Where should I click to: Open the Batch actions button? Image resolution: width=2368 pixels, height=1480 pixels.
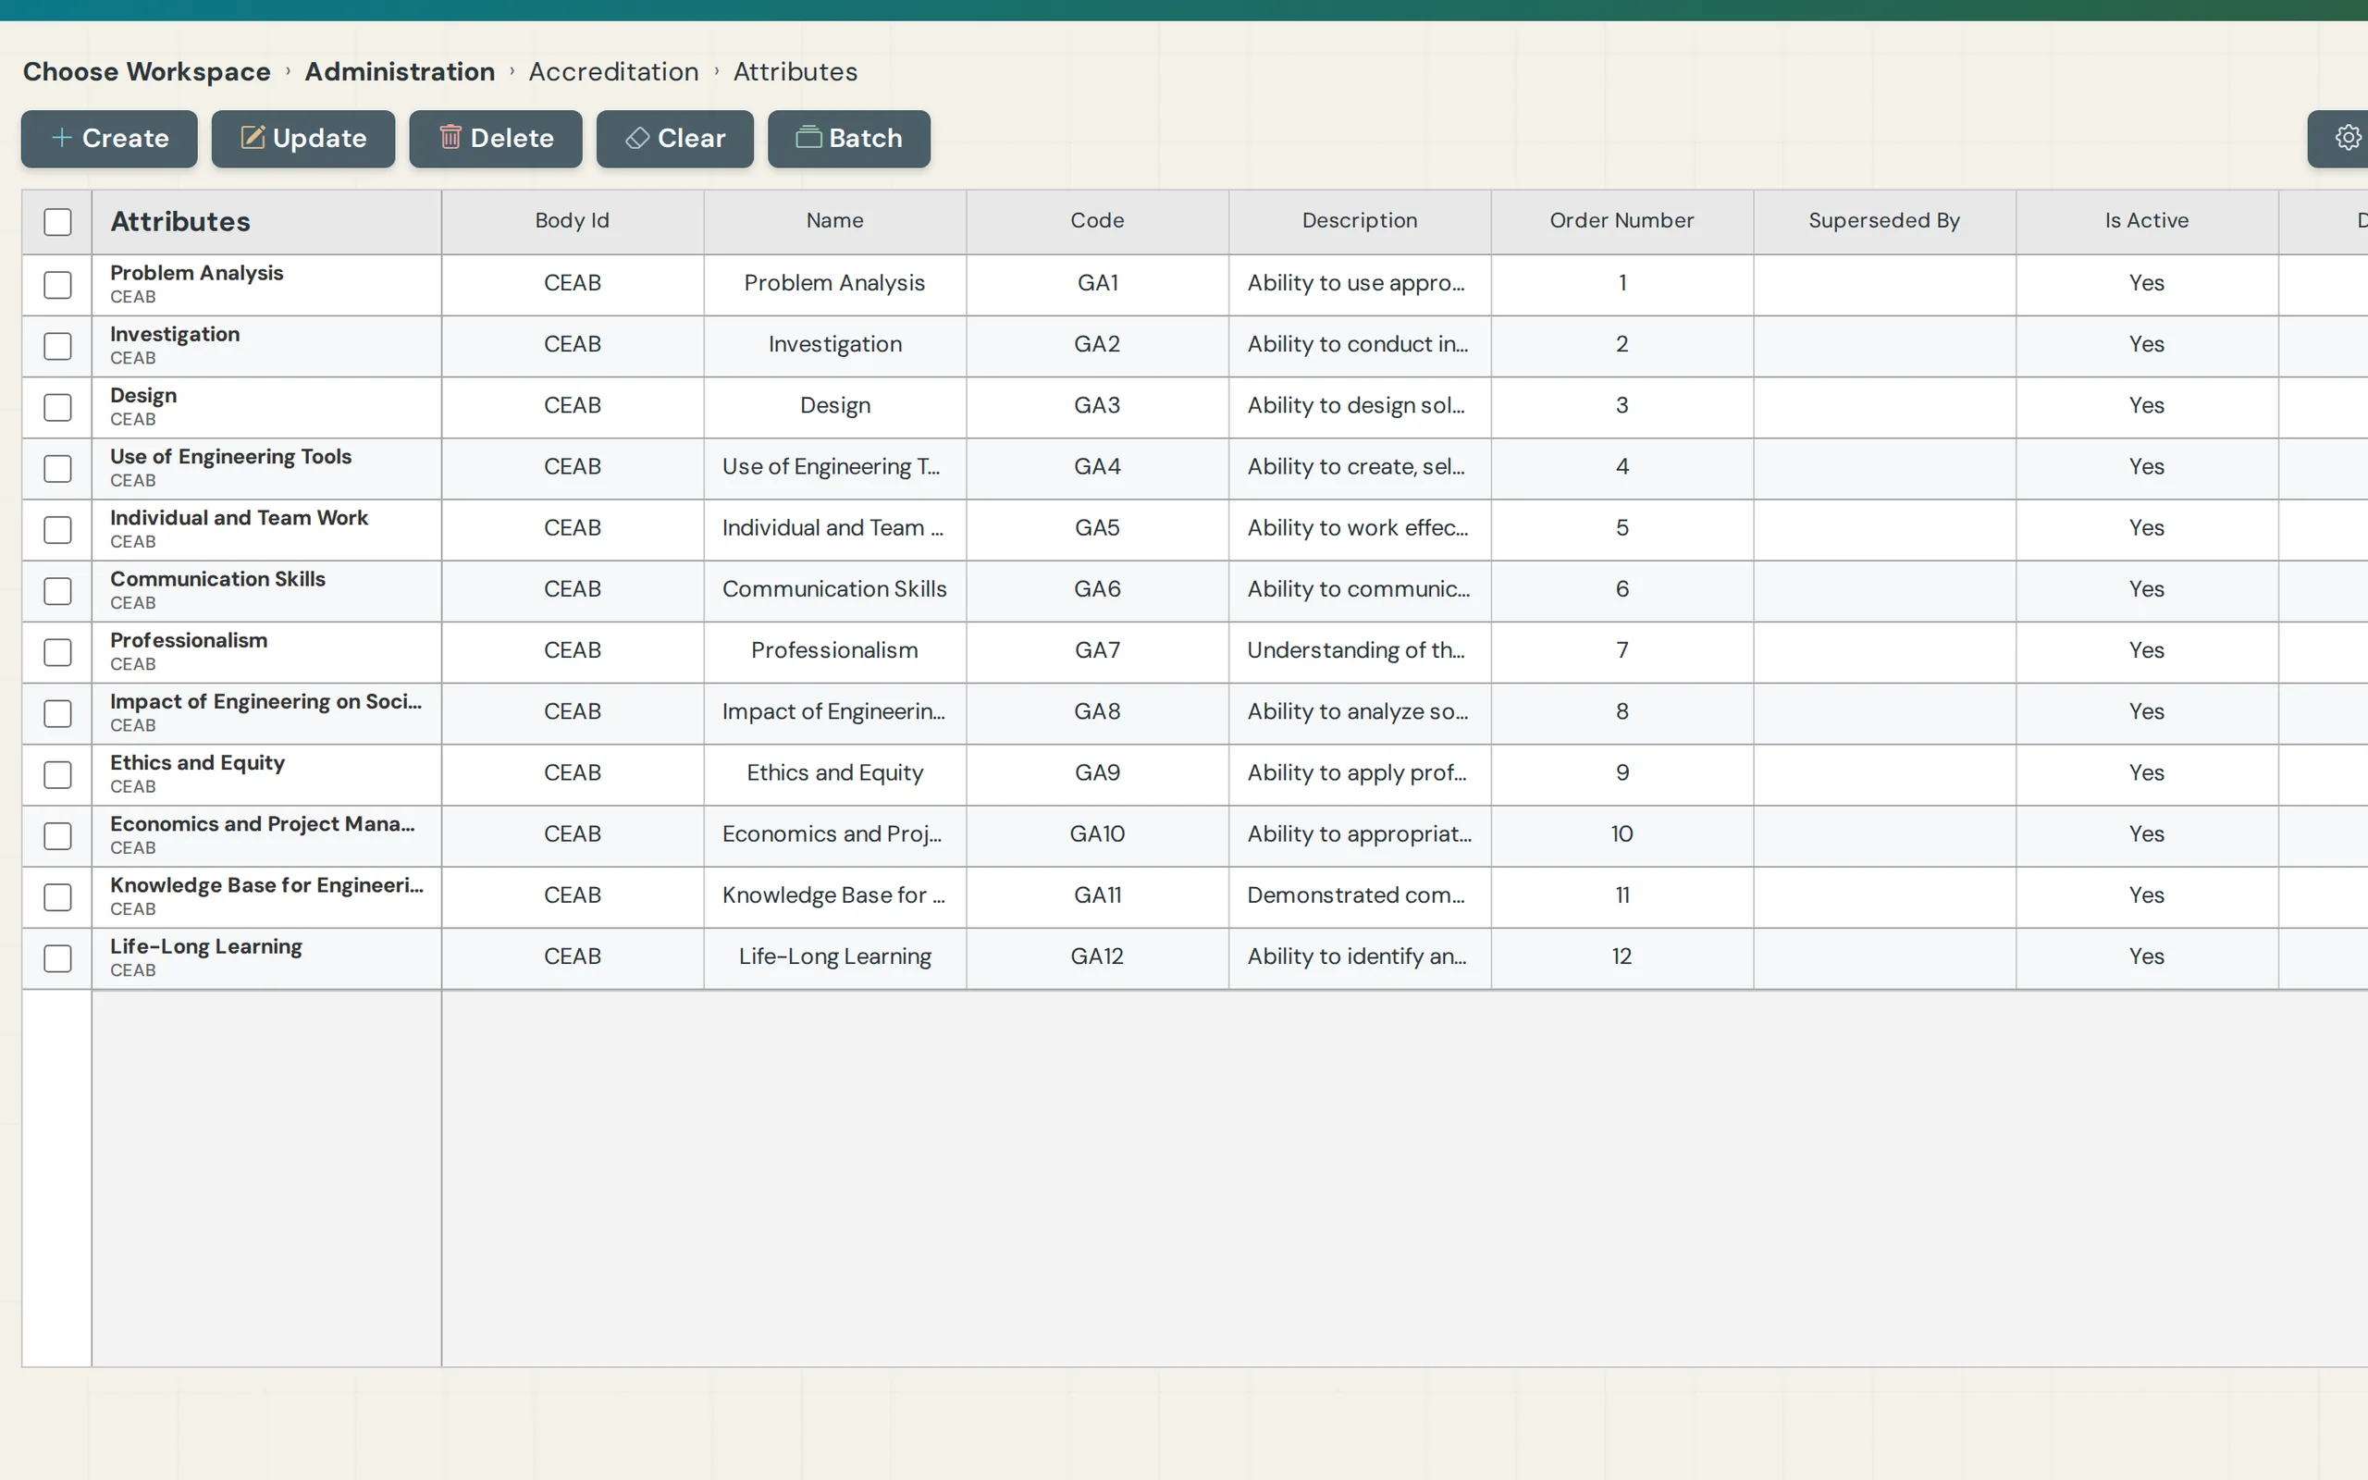pos(848,138)
